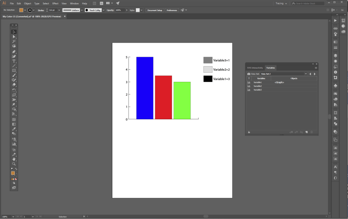Select the Eraser tool
The image size is (348, 219).
[14, 84]
